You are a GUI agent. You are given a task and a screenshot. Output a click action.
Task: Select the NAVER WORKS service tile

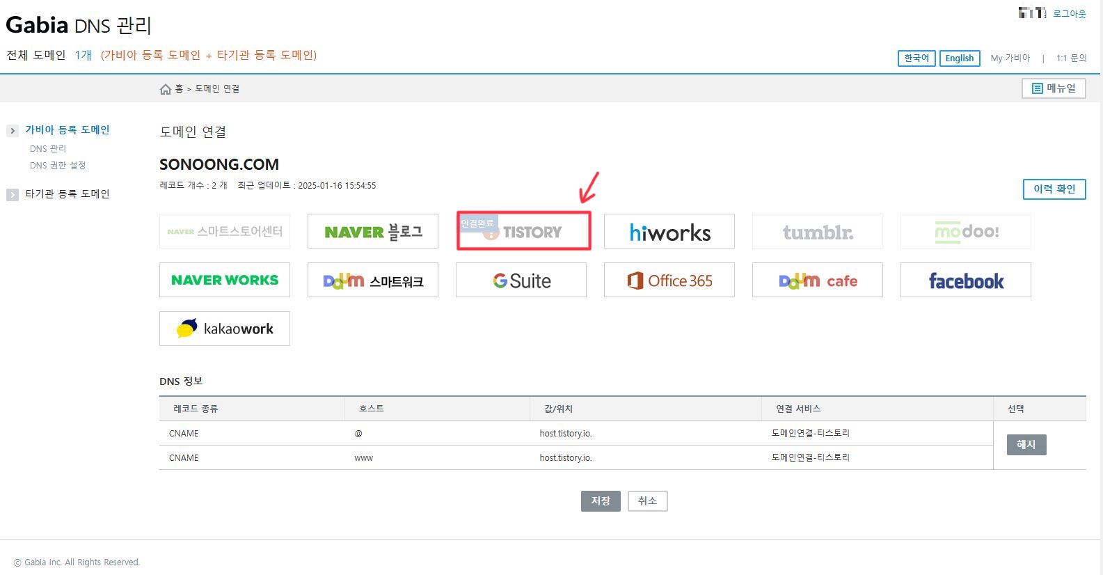coord(225,280)
